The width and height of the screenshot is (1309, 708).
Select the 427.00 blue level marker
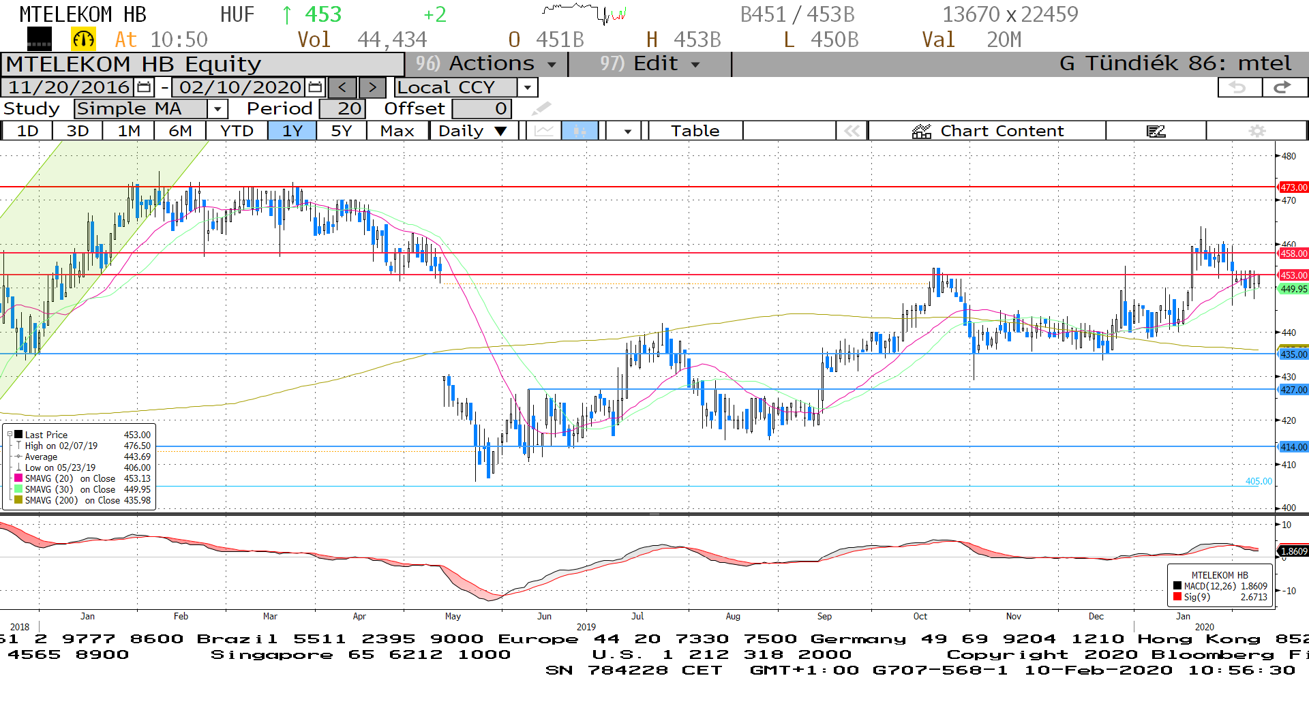[1293, 390]
